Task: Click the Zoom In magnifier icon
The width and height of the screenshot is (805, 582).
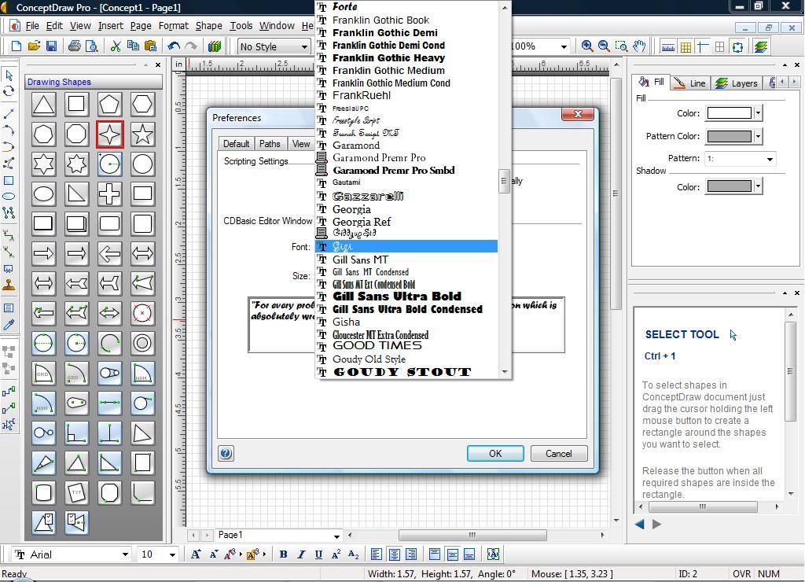Action: coord(587,46)
